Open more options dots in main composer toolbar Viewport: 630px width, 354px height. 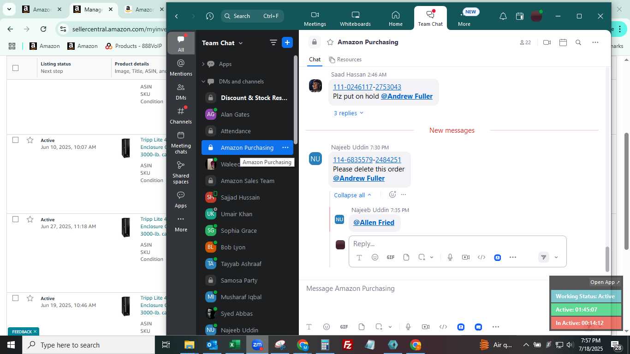pos(496,327)
